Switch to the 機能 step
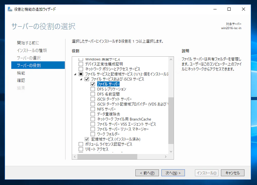Image resolution: width=257 pixels, height=185 pixels. click(x=21, y=73)
